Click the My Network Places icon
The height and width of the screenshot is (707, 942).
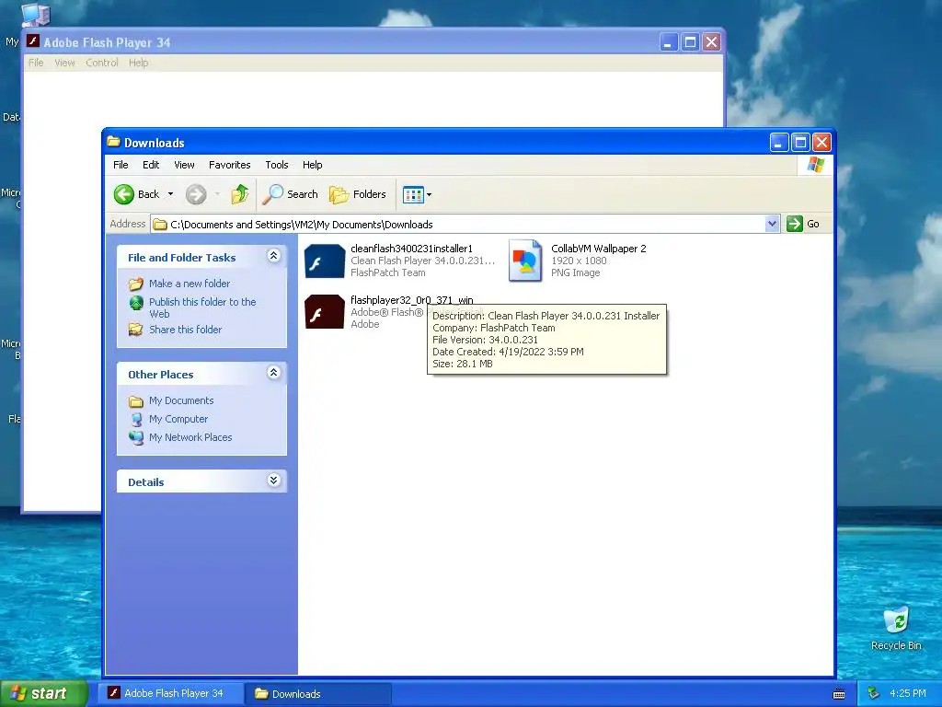(x=136, y=437)
